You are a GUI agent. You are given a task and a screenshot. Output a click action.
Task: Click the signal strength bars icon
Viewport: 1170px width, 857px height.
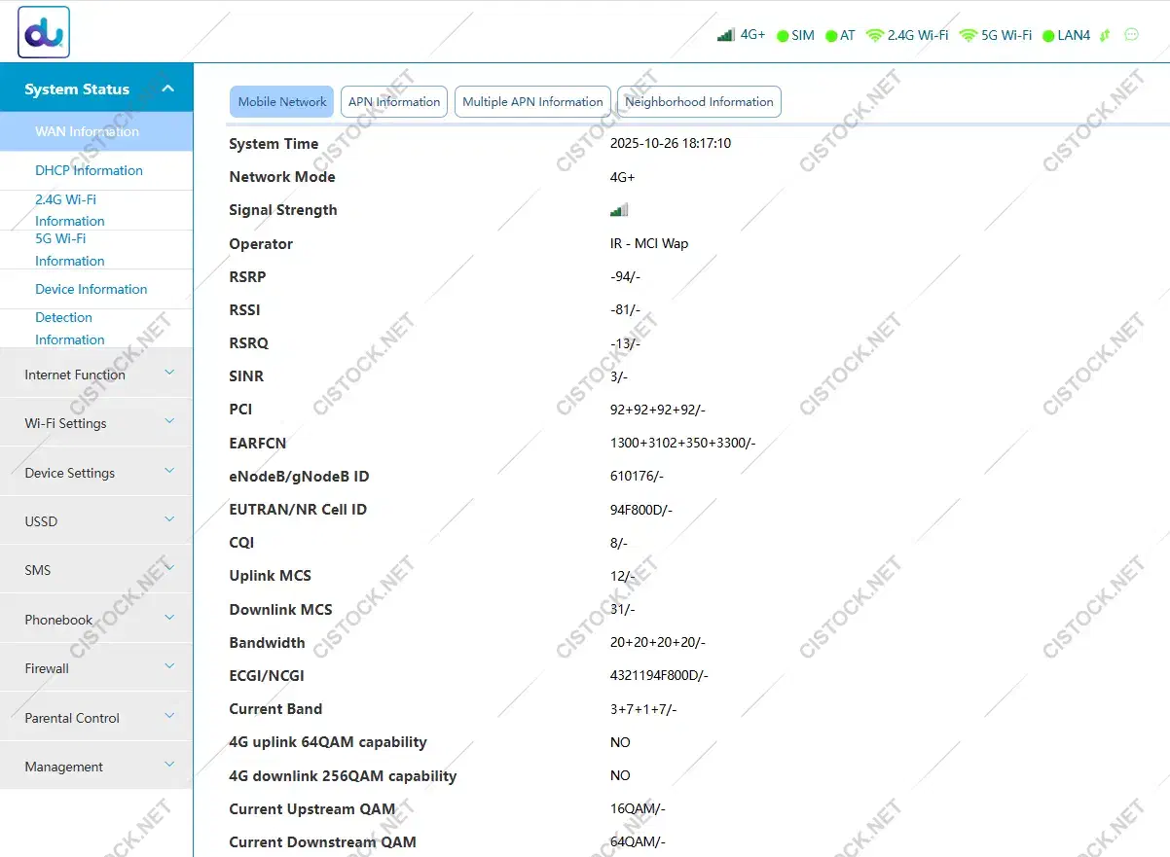(724, 34)
